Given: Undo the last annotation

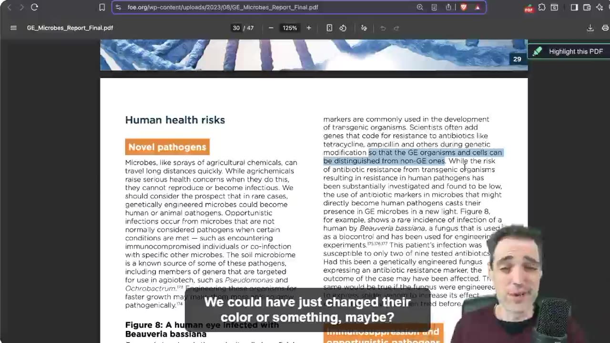Looking at the screenshot, I should pyautogui.click(x=383, y=28).
